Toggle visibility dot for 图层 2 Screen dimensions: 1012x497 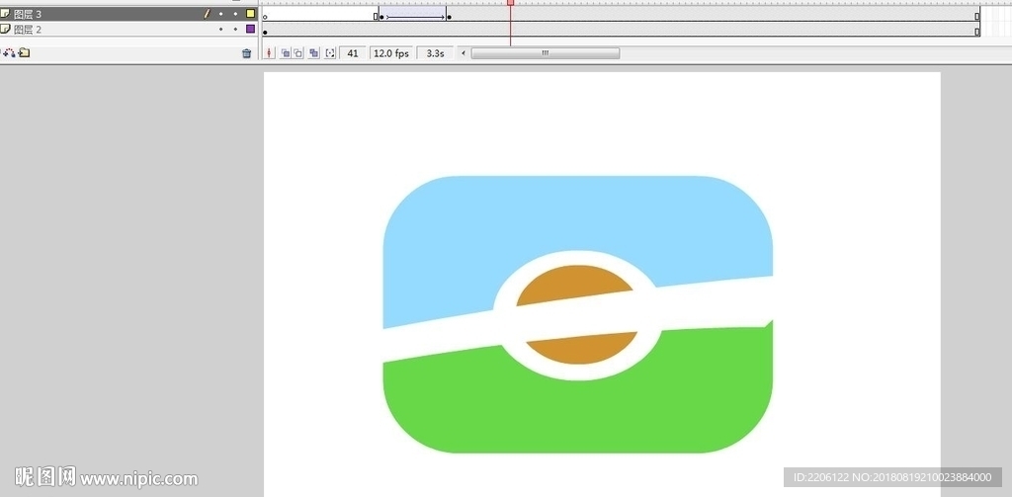click(220, 29)
